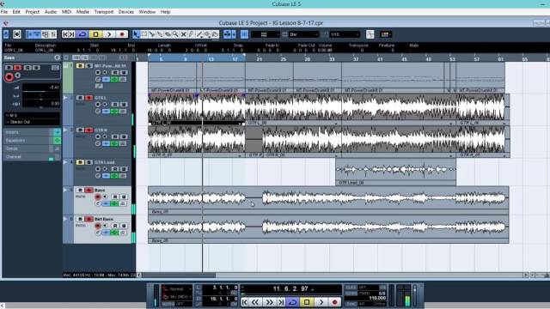Select the Line tool in toolbar

[199, 34]
